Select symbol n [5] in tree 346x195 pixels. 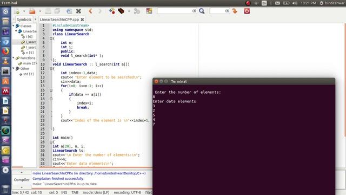30,53
